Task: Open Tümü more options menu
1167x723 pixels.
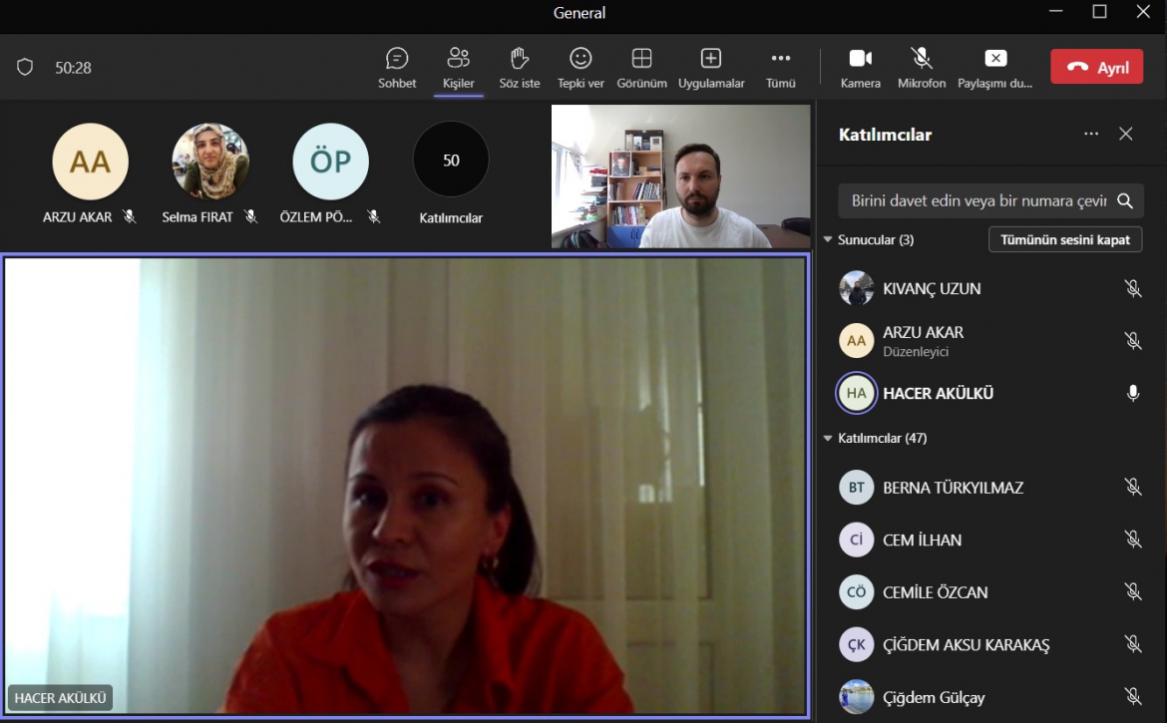Action: pos(781,68)
